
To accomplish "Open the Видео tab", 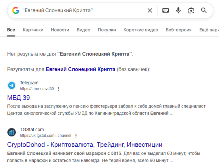I will coord(84,30).
